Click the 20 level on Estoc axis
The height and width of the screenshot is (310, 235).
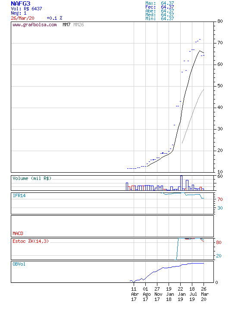[219, 256]
